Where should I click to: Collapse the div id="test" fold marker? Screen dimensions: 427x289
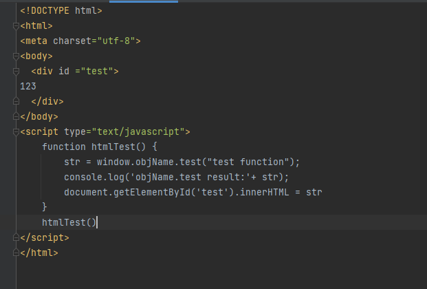point(16,72)
